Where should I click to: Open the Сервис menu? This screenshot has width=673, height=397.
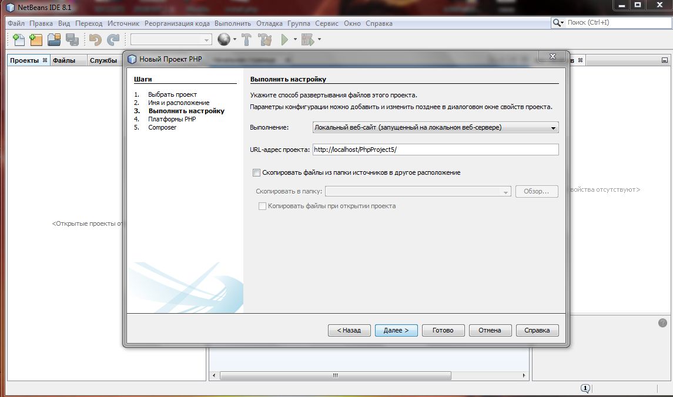(x=327, y=23)
